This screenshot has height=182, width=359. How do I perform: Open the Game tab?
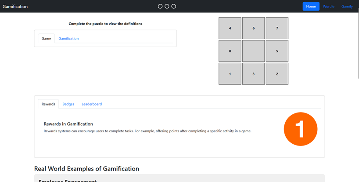pyautogui.click(x=46, y=39)
